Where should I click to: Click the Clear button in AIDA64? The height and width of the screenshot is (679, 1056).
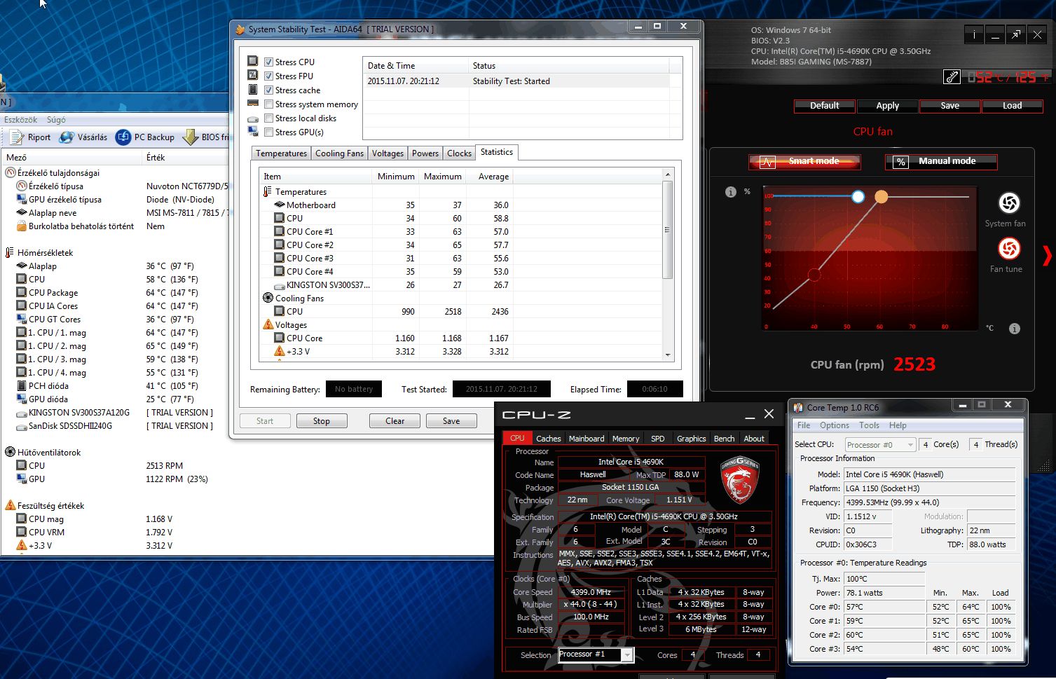pos(395,421)
